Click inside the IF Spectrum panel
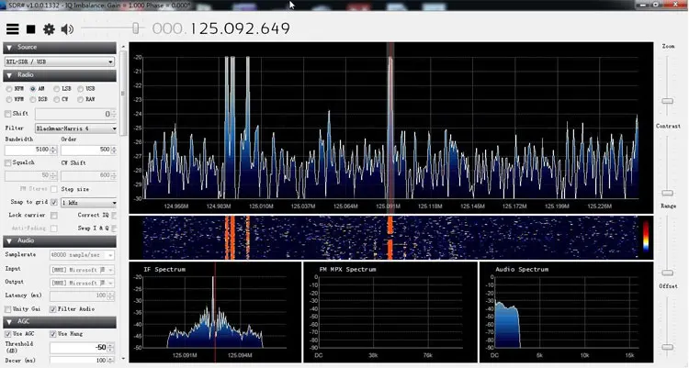Viewport: 689px width, 368px height. click(215, 312)
